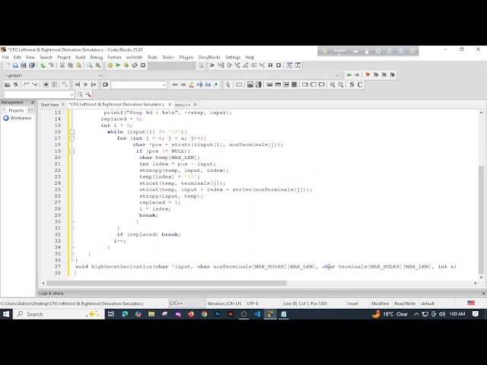The width and height of the screenshot is (487, 365).
Task: Jump back with the green left arrow
Action: coord(349,75)
